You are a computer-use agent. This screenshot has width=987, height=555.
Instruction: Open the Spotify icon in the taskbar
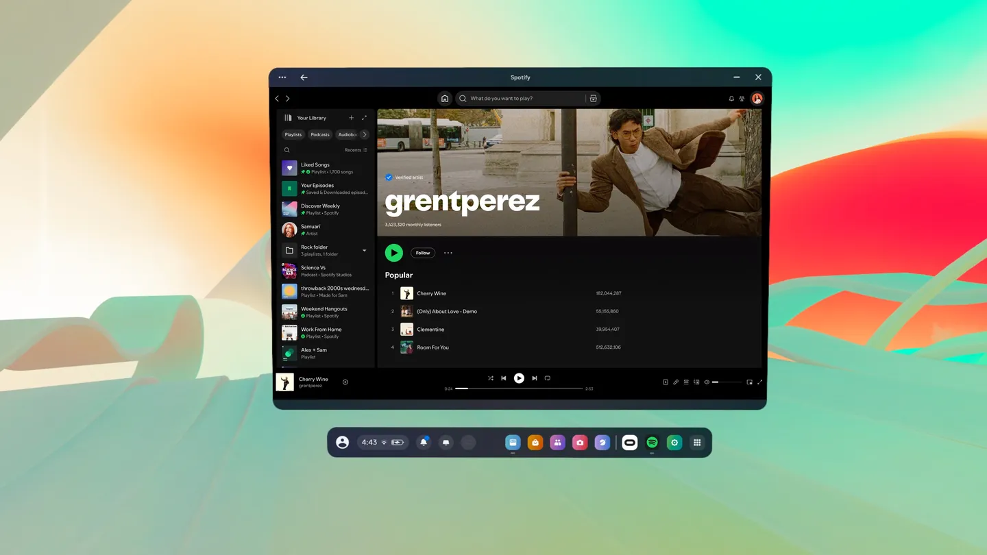pyautogui.click(x=652, y=442)
